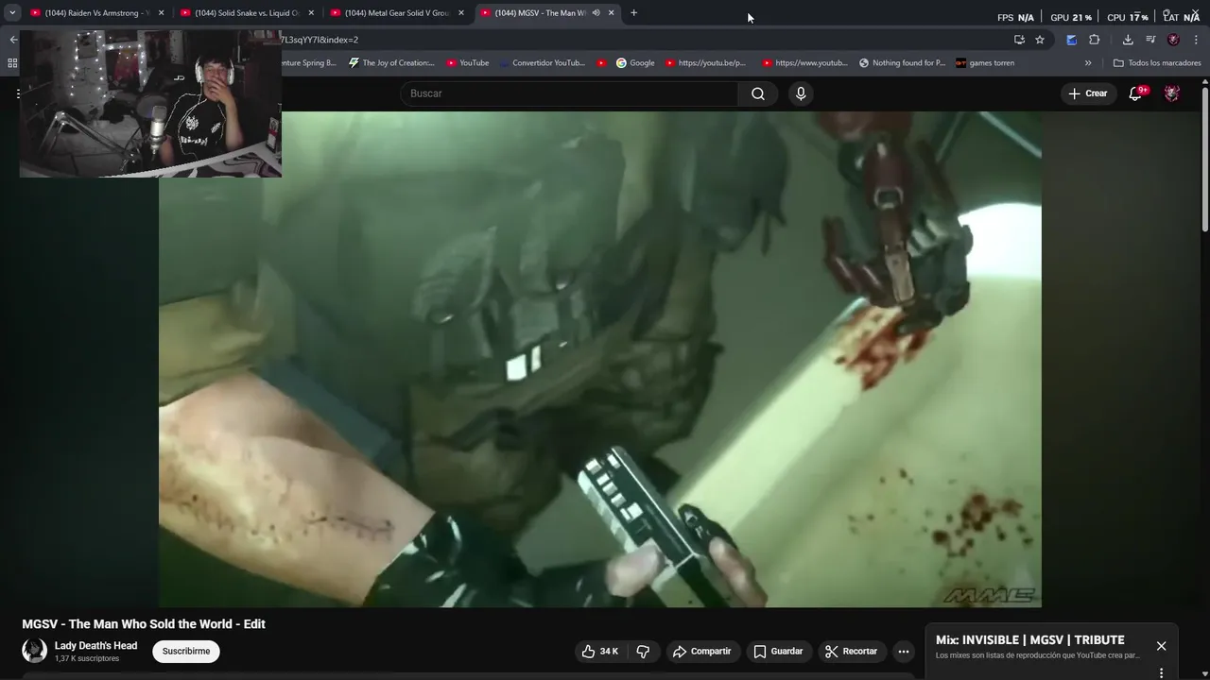Click the Guardar save button

point(778,652)
